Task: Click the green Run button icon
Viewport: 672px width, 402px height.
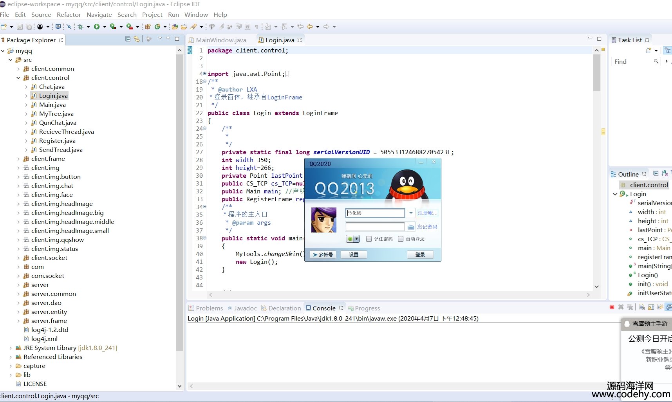Action: click(96, 27)
